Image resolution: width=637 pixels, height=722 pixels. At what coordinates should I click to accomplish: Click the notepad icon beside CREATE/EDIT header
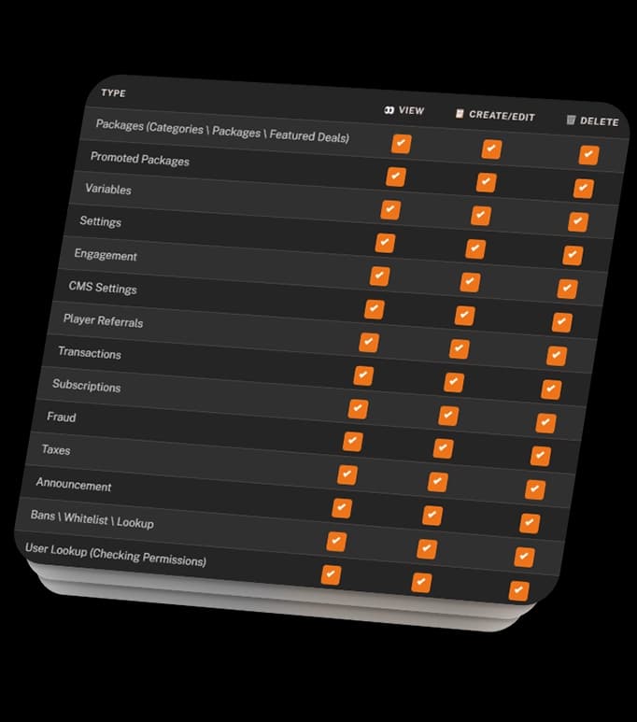pos(460,113)
